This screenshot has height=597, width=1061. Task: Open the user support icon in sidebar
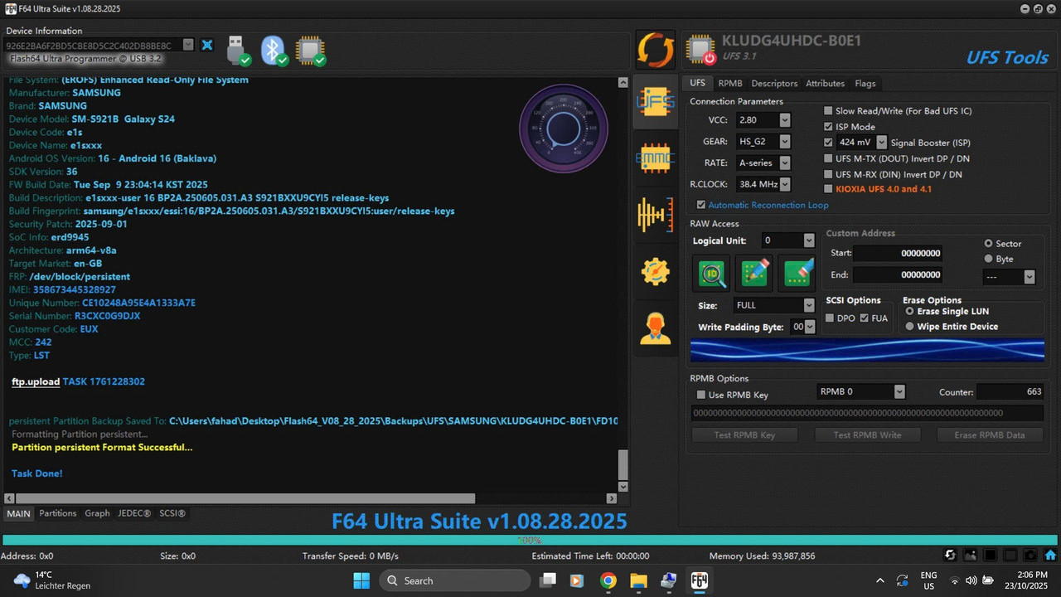[x=655, y=328]
